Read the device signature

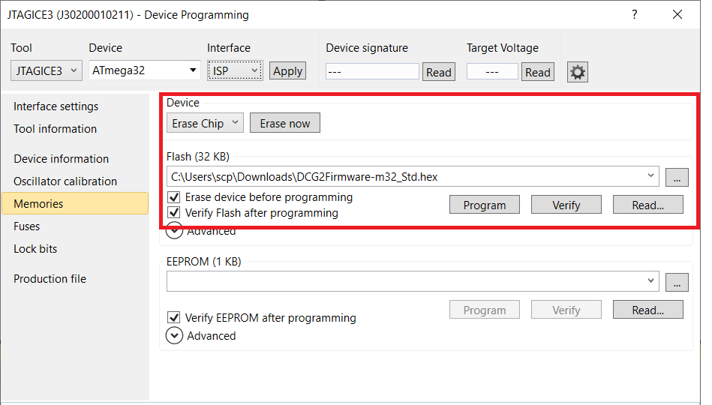pos(438,72)
